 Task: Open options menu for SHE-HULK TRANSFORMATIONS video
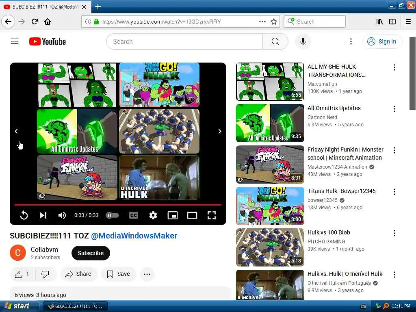click(394, 67)
